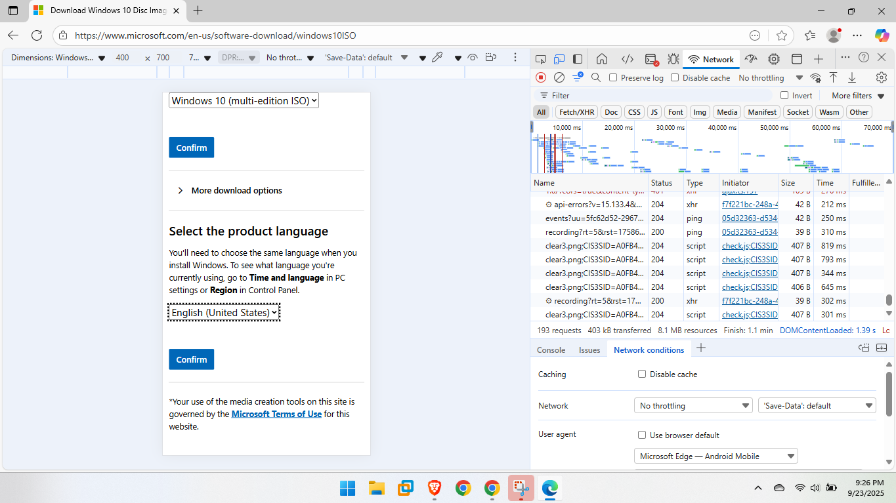The image size is (896, 503).
Task: Click Confirm button under product language
Action: pyautogui.click(x=191, y=359)
